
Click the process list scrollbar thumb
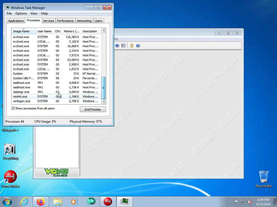[x=104, y=88]
